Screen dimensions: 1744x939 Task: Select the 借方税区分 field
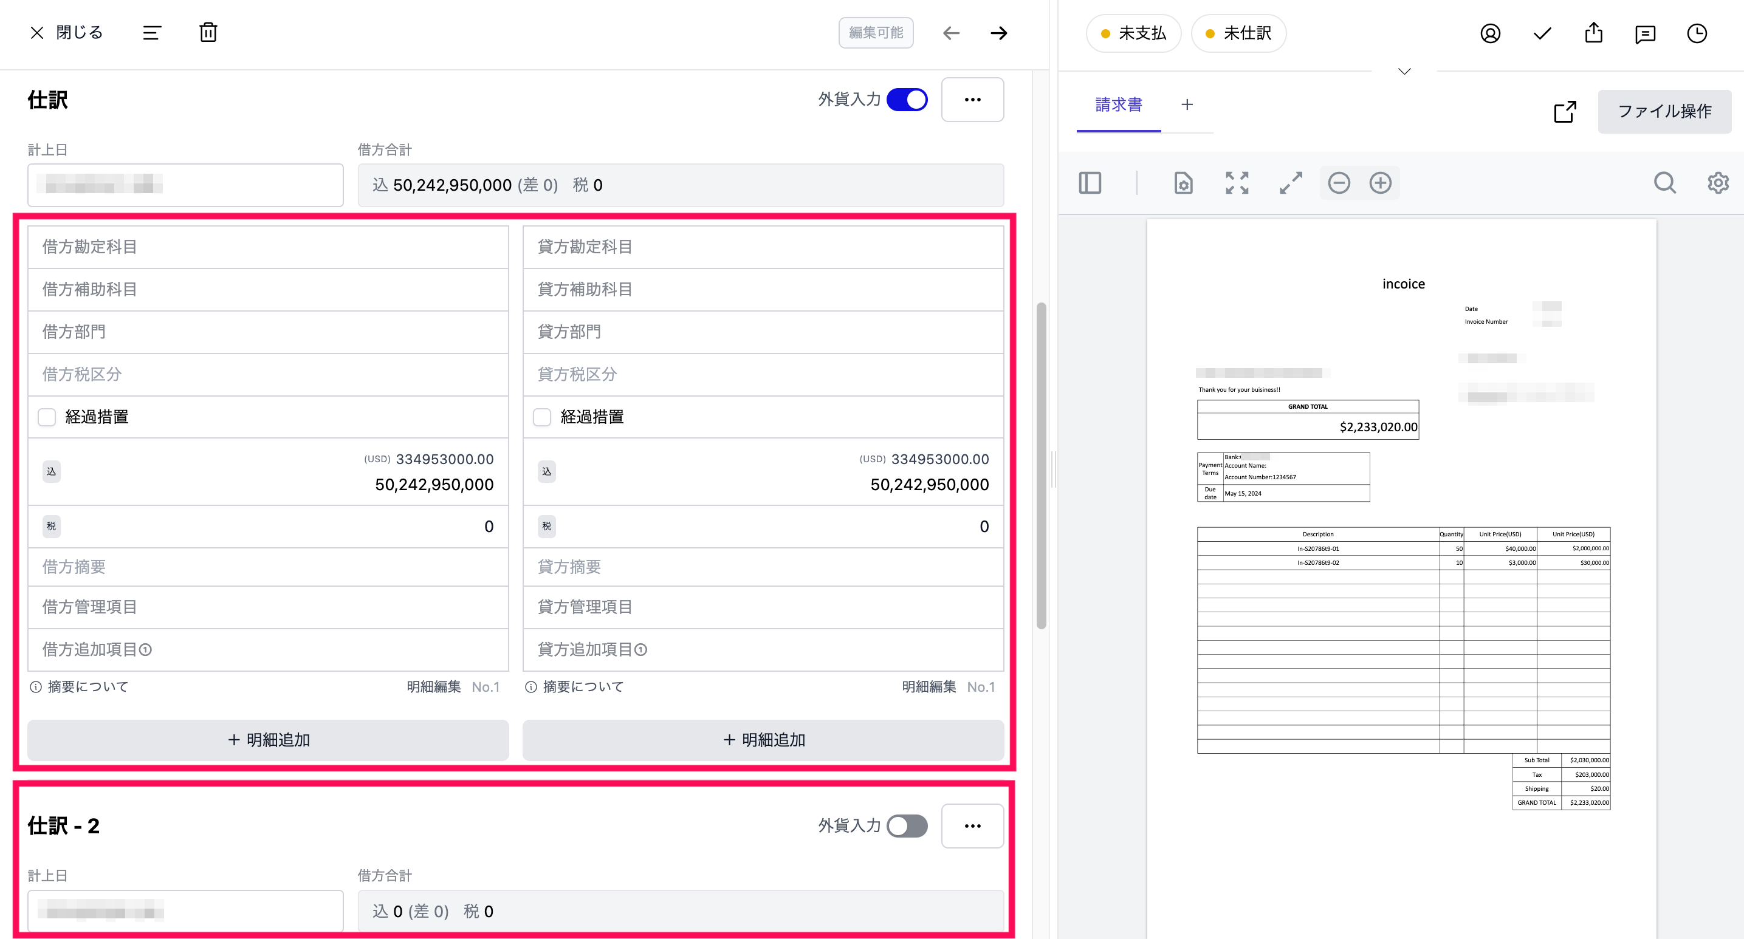[268, 375]
